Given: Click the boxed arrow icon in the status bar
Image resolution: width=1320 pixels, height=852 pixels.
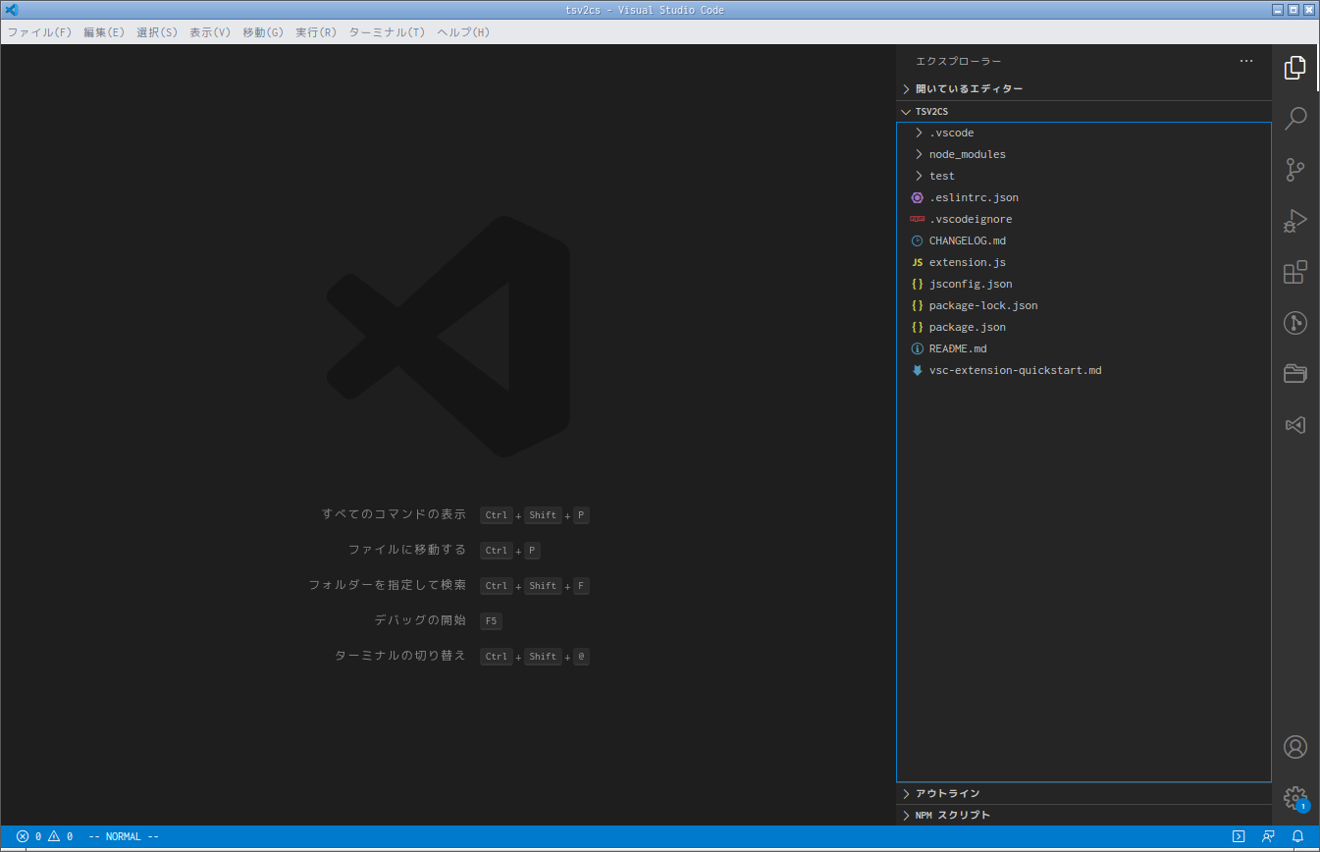Looking at the screenshot, I should pos(1239,836).
